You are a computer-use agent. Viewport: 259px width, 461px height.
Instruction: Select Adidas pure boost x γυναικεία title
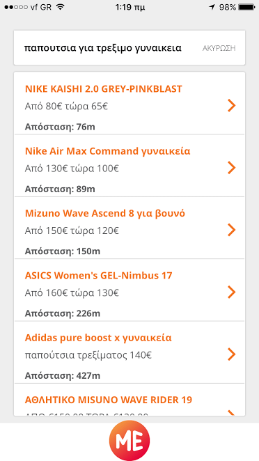click(98, 338)
